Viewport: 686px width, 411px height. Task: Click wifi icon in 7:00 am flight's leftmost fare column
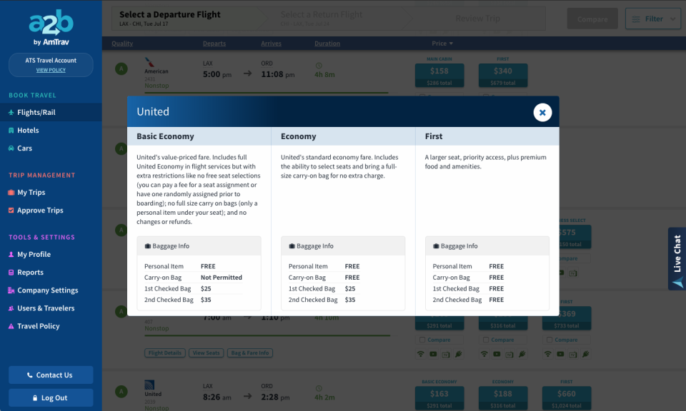point(420,354)
